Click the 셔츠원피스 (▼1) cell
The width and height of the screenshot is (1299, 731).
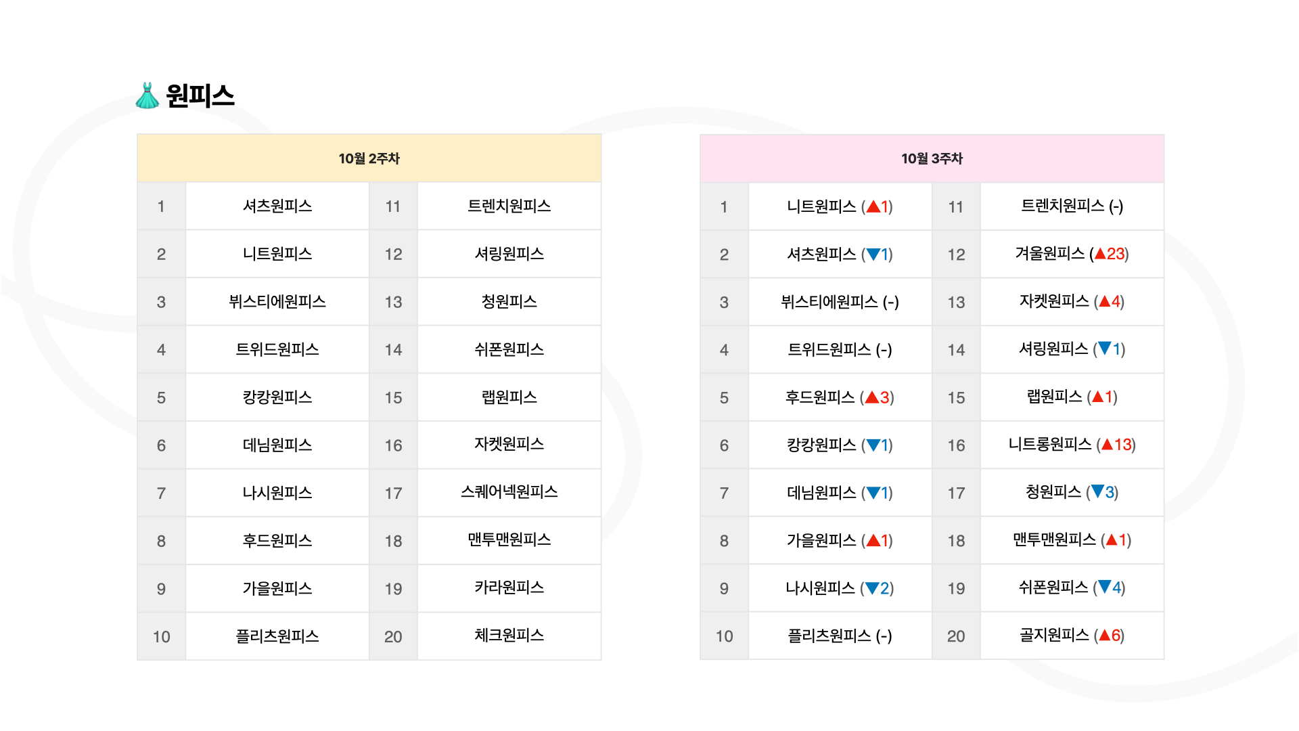click(x=840, y=254)
